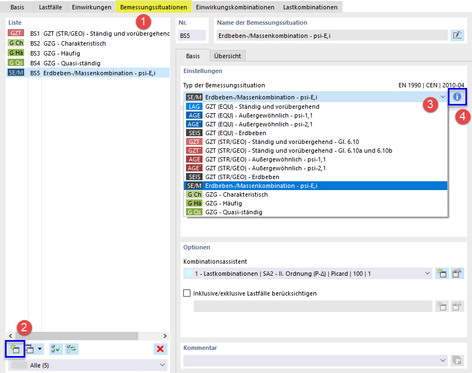Click the Nr. field BS5
Screen dimensions: 472x373
click(x=192, y=36)
